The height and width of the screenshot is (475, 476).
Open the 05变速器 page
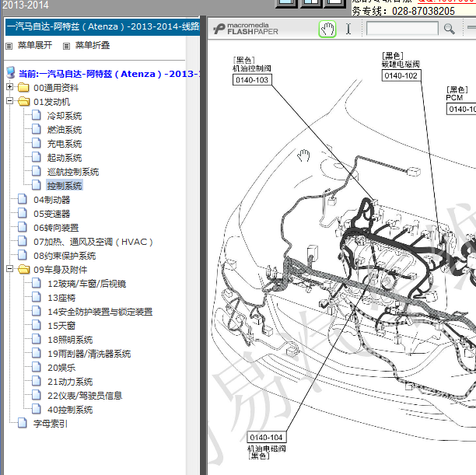52,214
